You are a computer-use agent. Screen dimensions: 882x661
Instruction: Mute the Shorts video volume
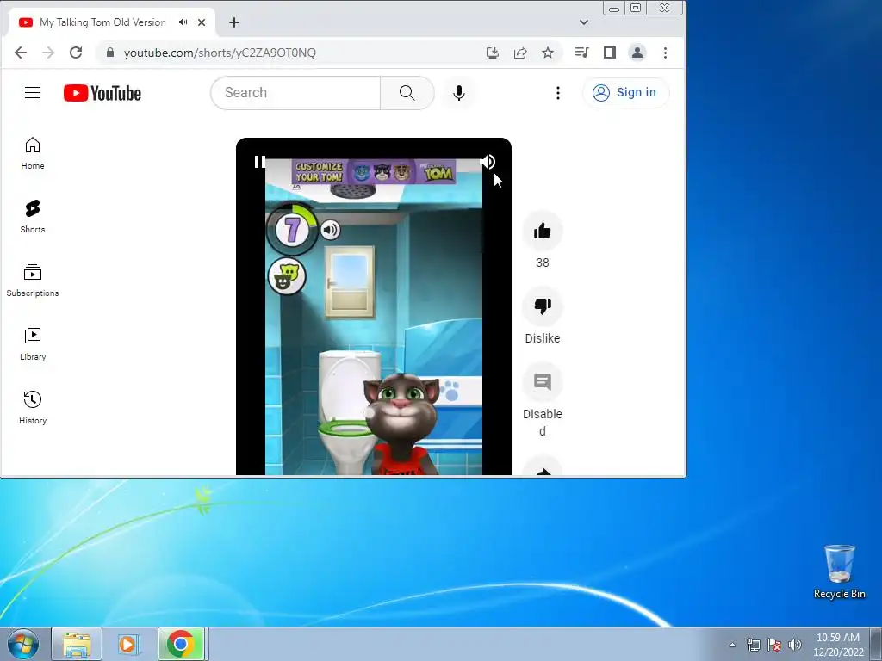[488, 162]
